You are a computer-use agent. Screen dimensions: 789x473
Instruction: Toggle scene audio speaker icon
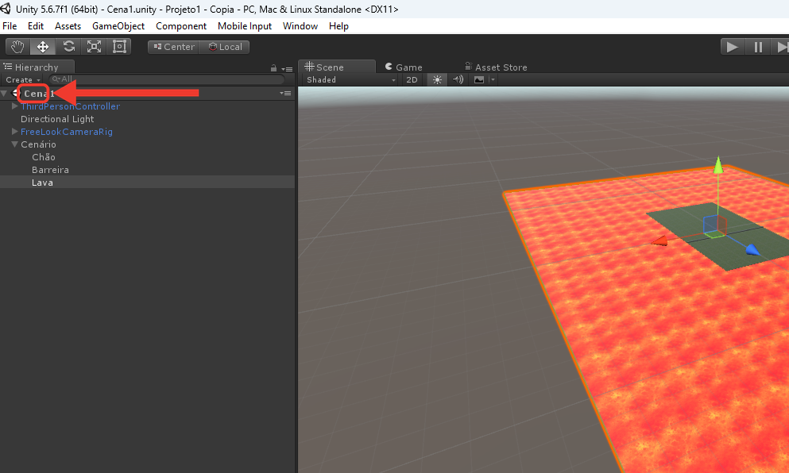[458, 79]
